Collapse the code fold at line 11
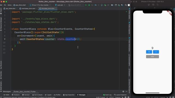 tap(11, 46)
